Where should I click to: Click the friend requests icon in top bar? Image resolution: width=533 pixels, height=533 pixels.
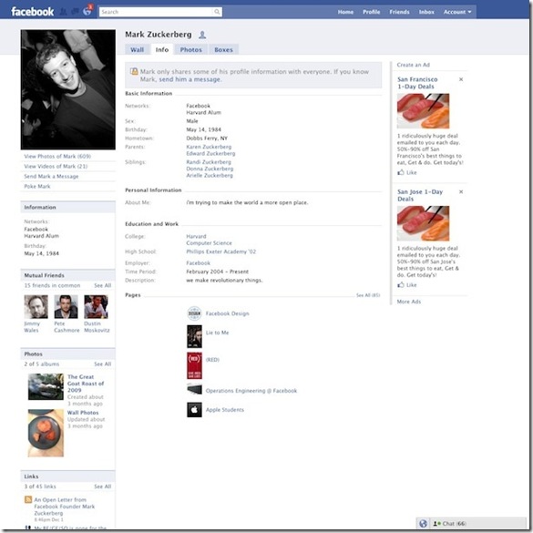(63, 12)
